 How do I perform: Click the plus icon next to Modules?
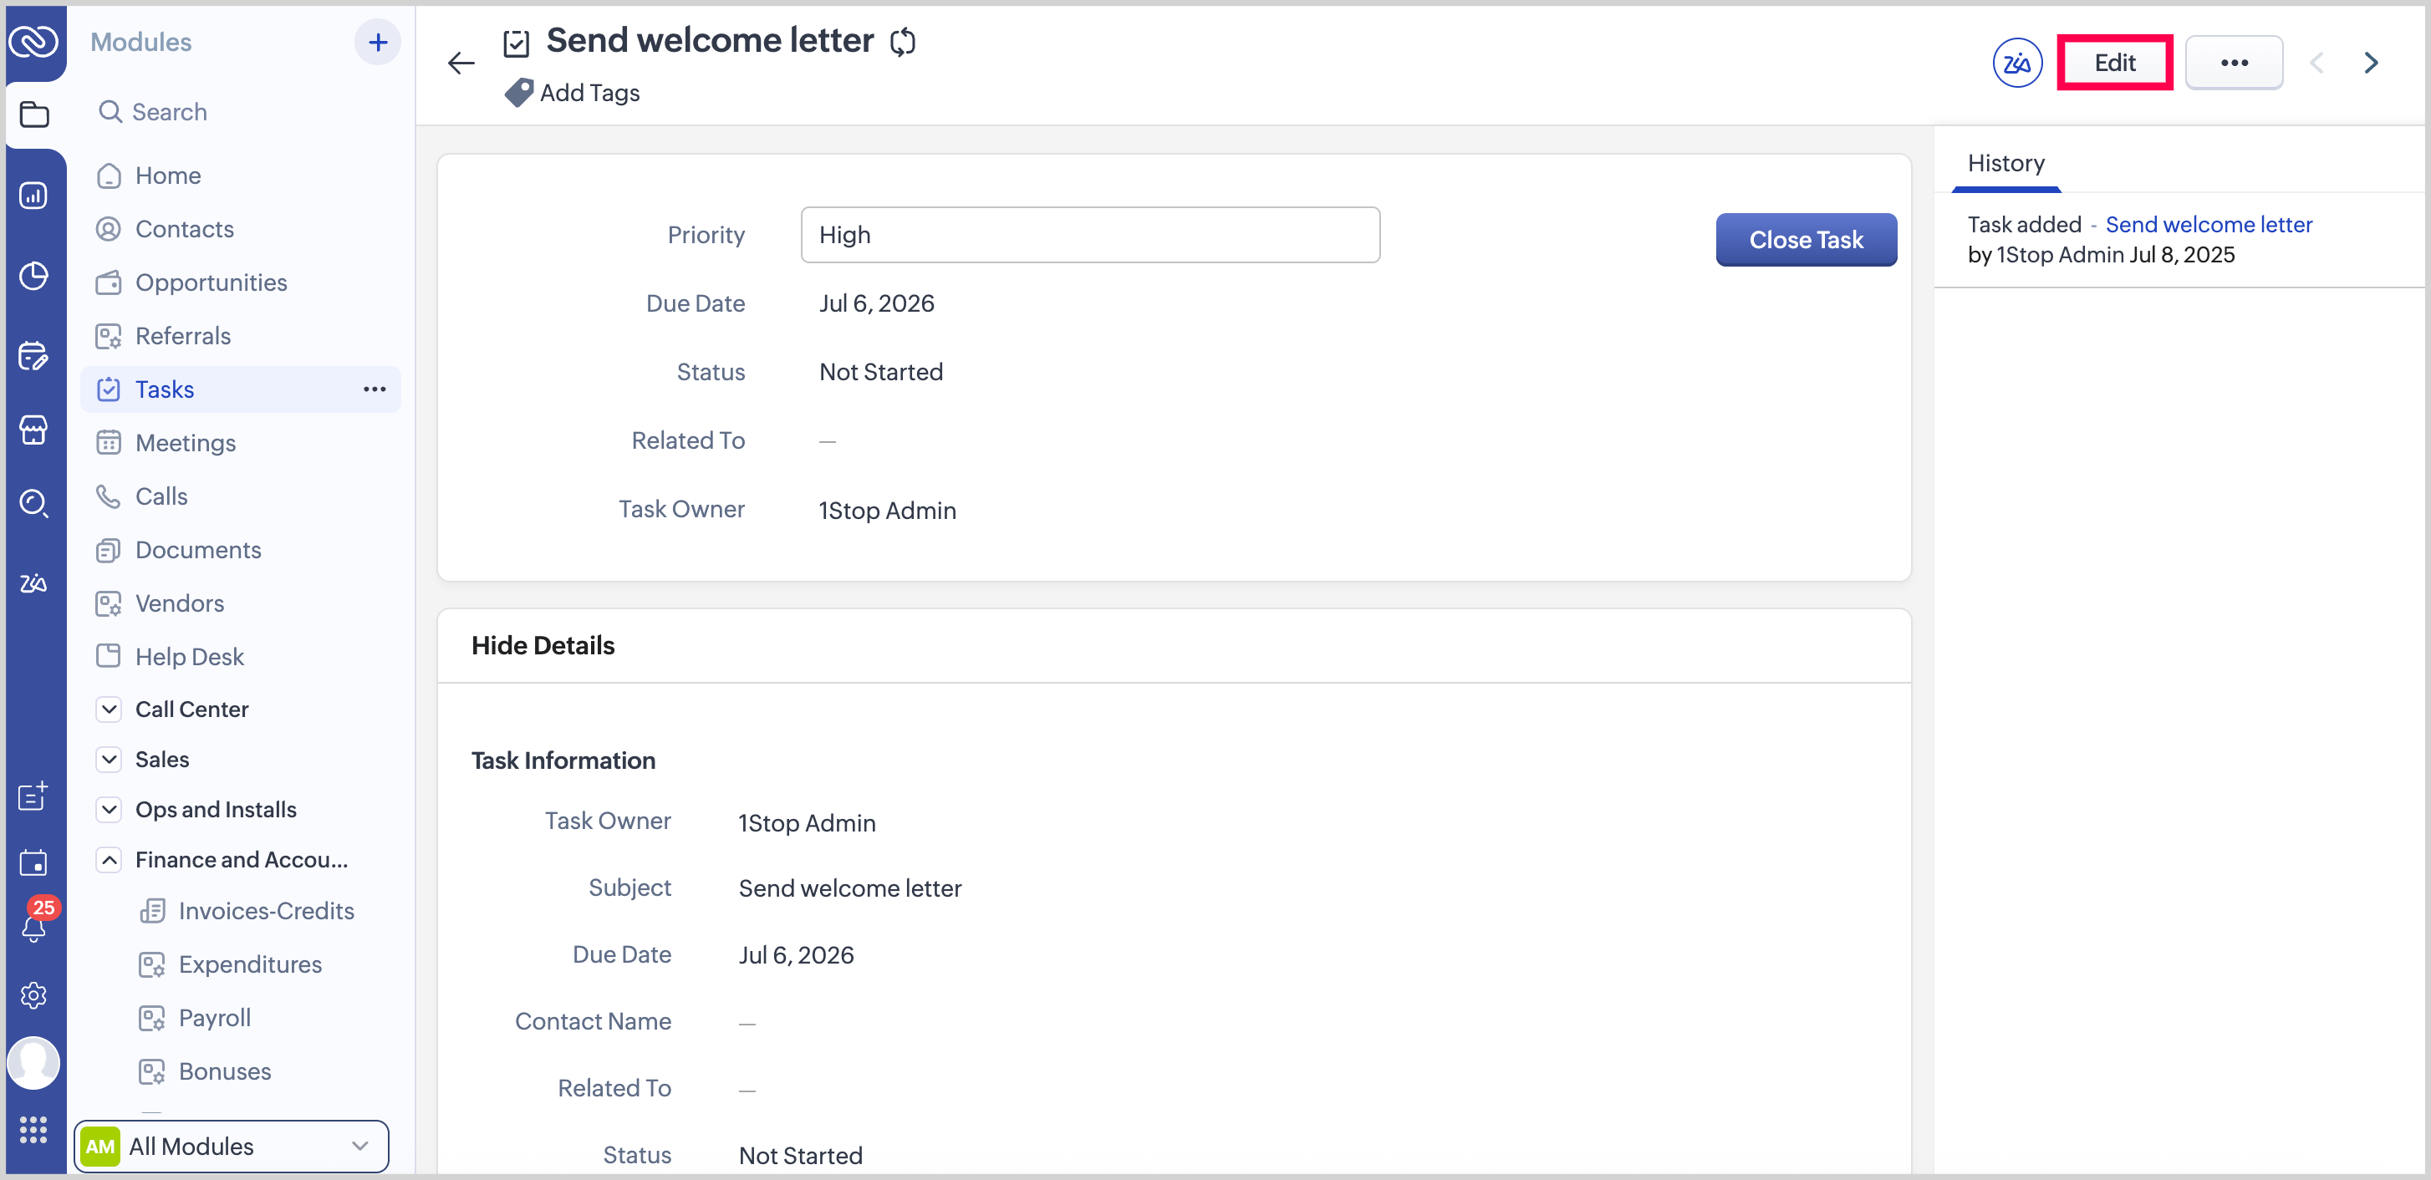[378, 43]
